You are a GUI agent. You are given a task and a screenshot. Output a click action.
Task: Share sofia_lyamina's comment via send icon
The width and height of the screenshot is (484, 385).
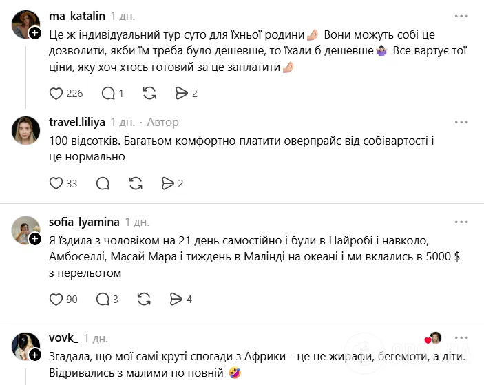(x=176, y=299)
